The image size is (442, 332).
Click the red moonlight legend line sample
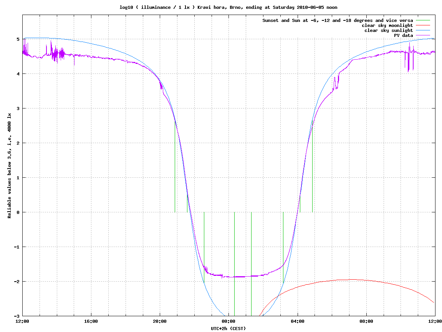click(423, 25)
